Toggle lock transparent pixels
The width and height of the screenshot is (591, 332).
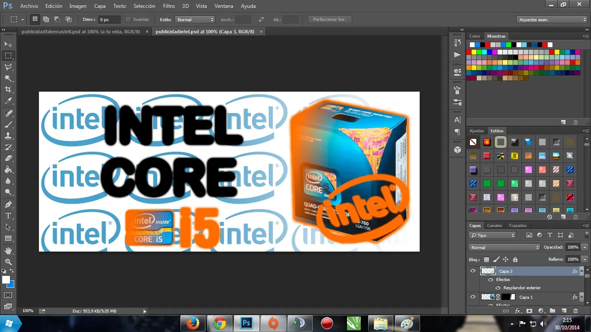coord(486,259)
